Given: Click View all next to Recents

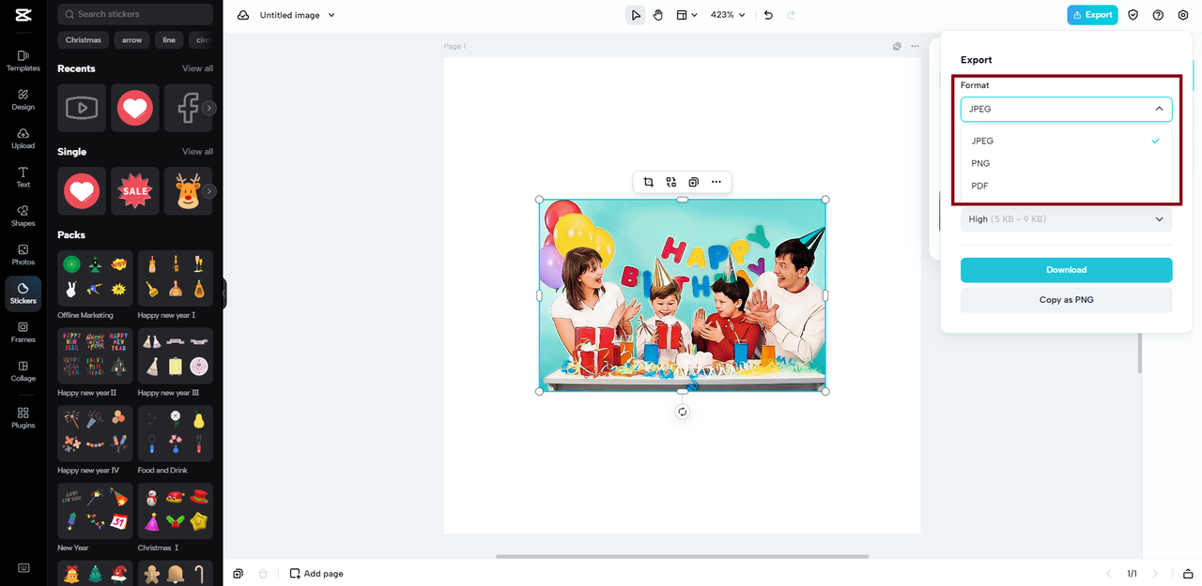Looking at the screenshot, I should [197, 68].
